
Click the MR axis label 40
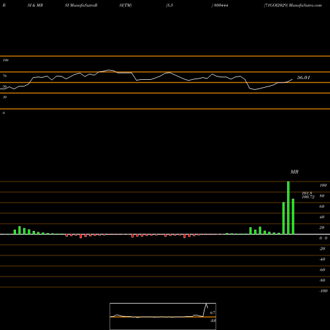[321, 217]
